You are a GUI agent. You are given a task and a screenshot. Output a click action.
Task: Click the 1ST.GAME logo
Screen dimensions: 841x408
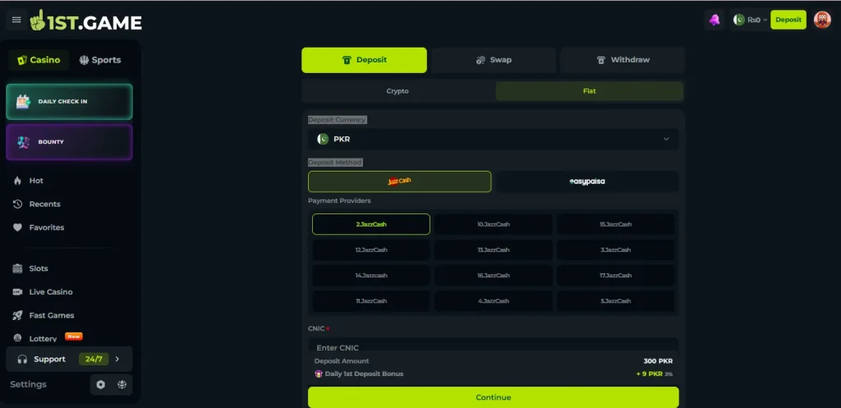[x=85, y=21]
